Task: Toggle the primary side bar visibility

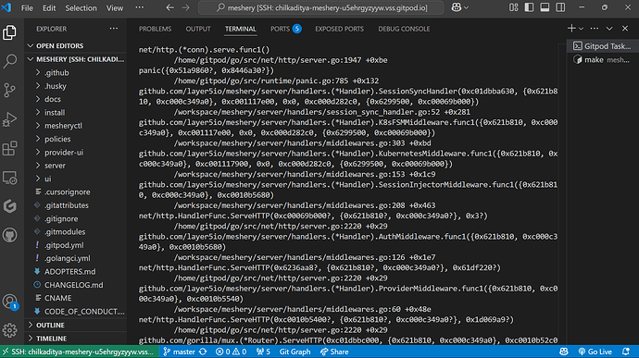Action: point(529,7)
